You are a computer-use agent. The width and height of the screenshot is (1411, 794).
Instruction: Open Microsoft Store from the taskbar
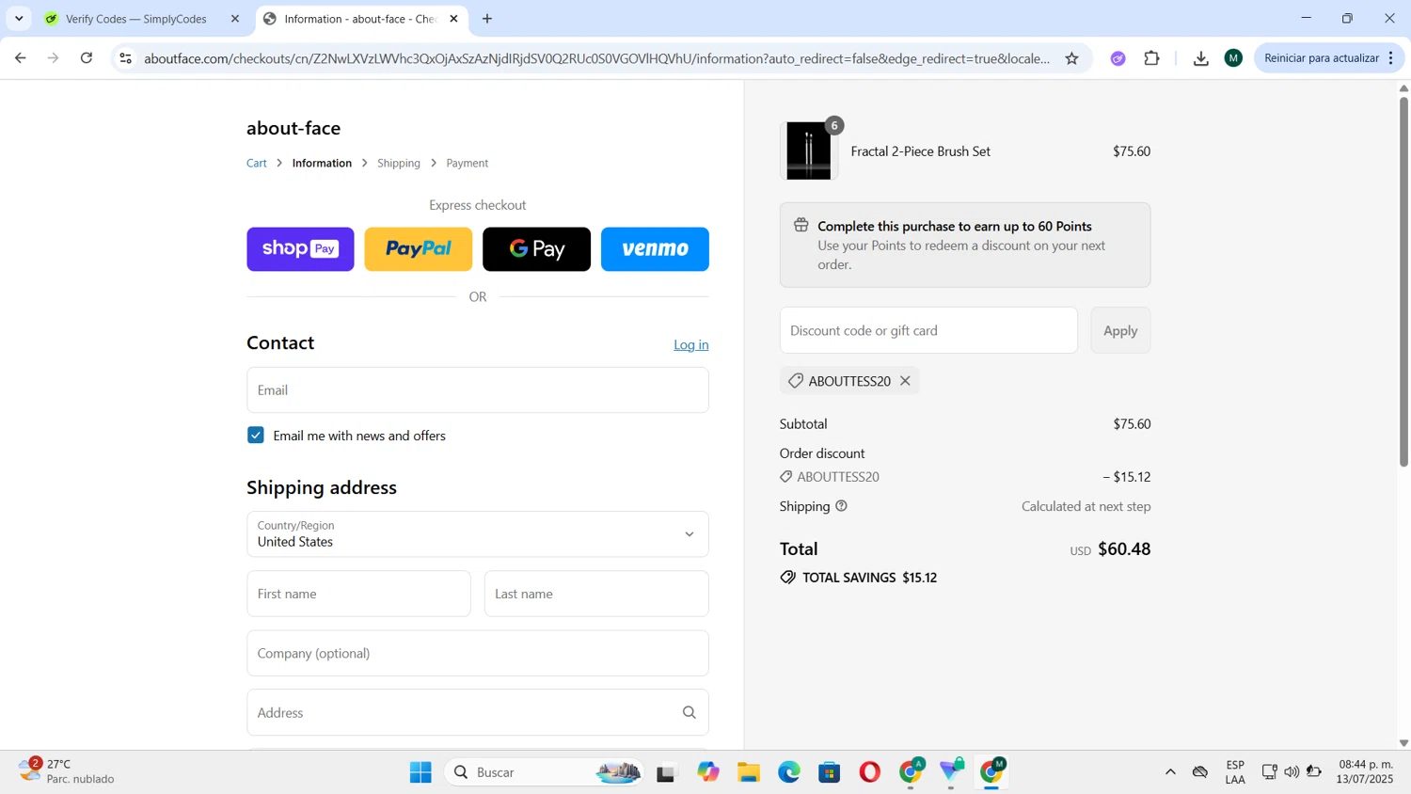(x=829, y=772)
